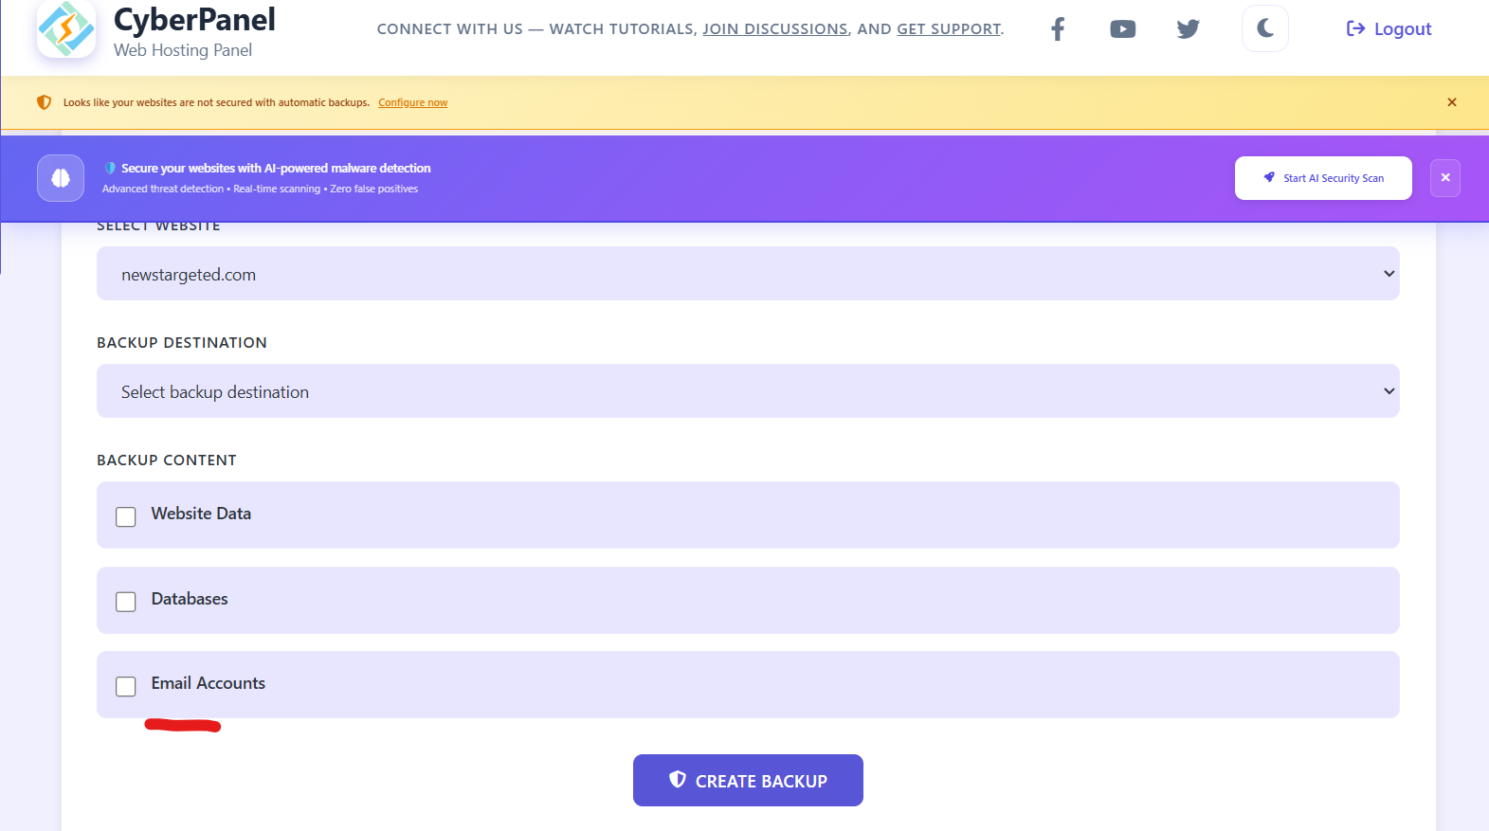Tick the Email Accounts checkbox

click(x=126, y=686)
